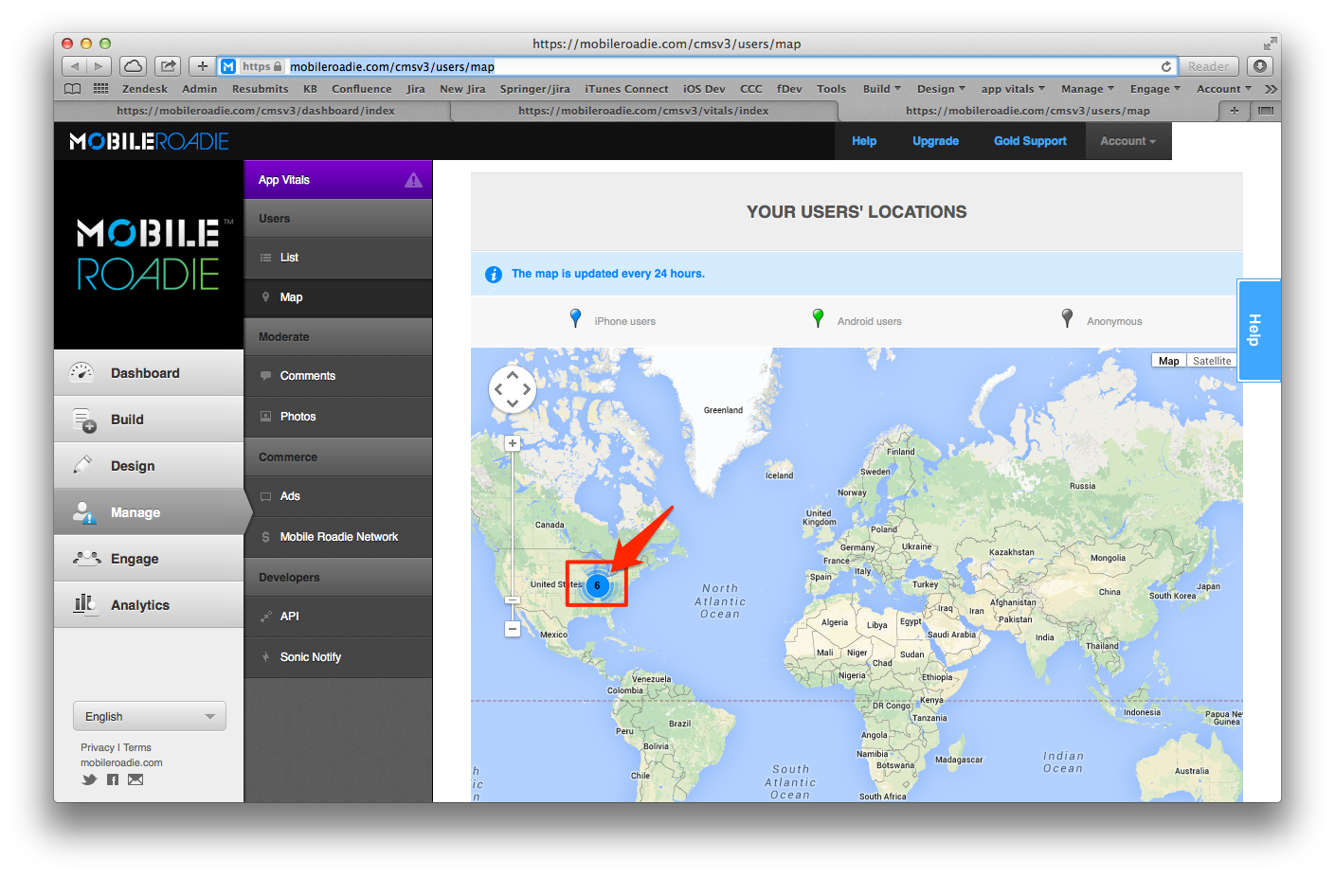Viewport: 1335px width, 877px height.
Task: Click the Upgrade link in header
Action: click(x=935, y=141)
